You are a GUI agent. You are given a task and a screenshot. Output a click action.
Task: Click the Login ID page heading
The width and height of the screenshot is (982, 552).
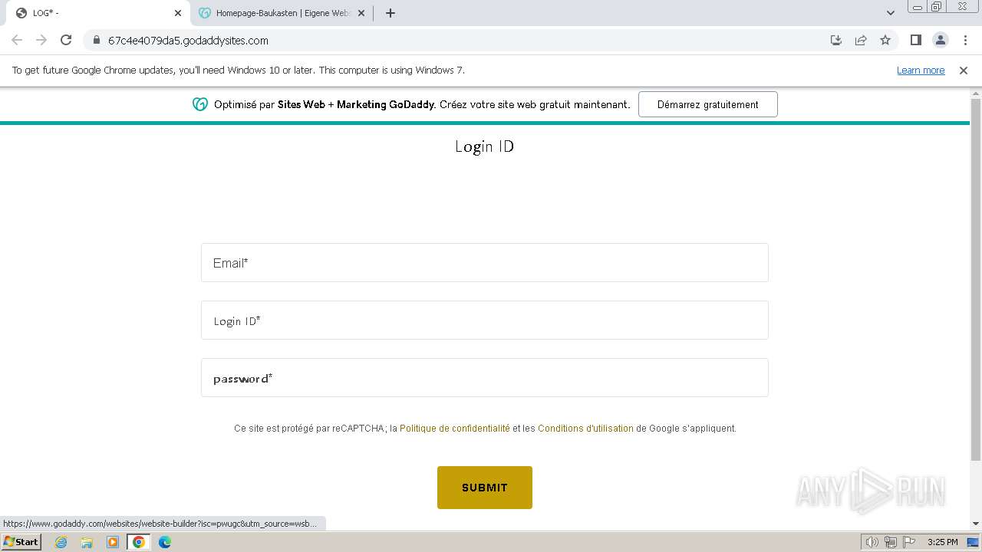484,146
